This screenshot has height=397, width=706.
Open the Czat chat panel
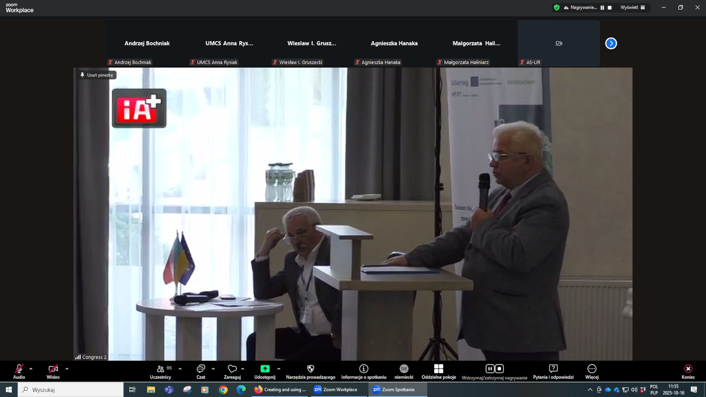tap(201, 371)
